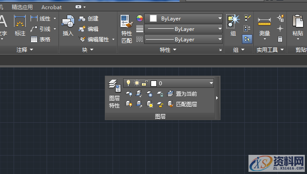Click the white color swatch of layer 0
This screenshot has height=174, width=307.
point(153,83)
